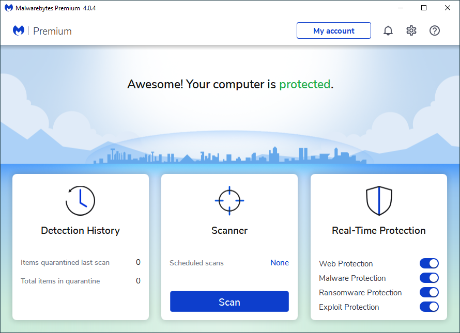The width and height of the screenshot is (460, 333).
Task: Click the Scheduled scans None link
Action: (x=280, y=263)
